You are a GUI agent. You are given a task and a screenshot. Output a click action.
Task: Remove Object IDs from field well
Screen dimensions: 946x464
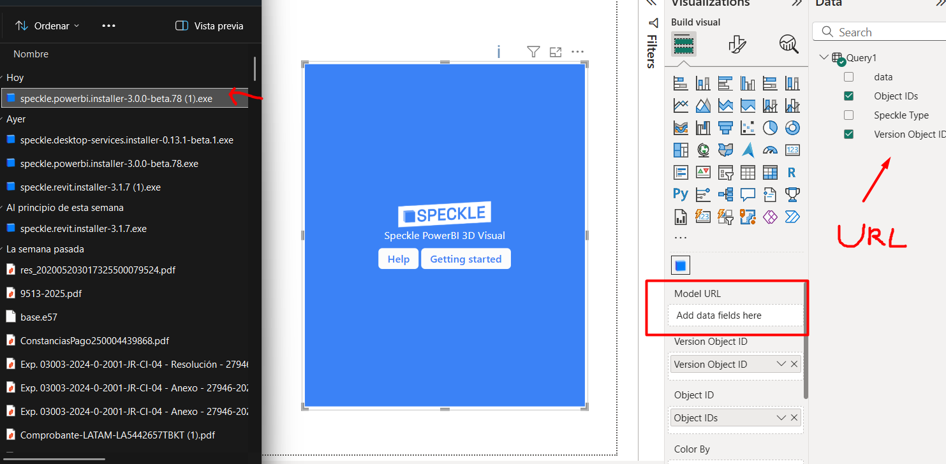pyautogui.click(x=794, y=417)
